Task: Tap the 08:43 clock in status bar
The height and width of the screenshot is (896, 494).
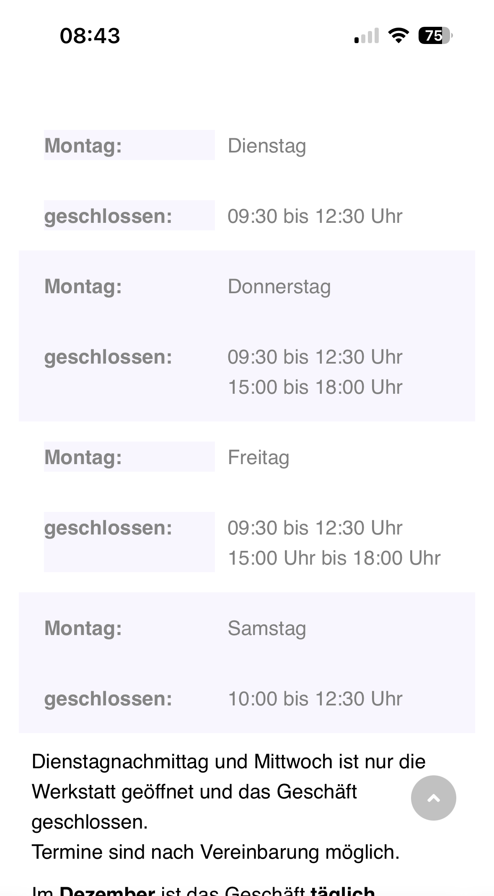Action: (90, 36)
